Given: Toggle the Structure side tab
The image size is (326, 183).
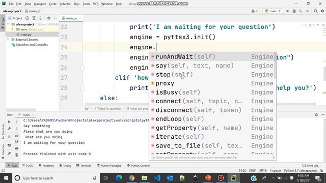Looking at the screenshot, I should click(3, 132).
